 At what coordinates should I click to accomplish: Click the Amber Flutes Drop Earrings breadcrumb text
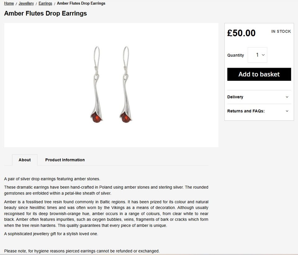click(81, 3)
